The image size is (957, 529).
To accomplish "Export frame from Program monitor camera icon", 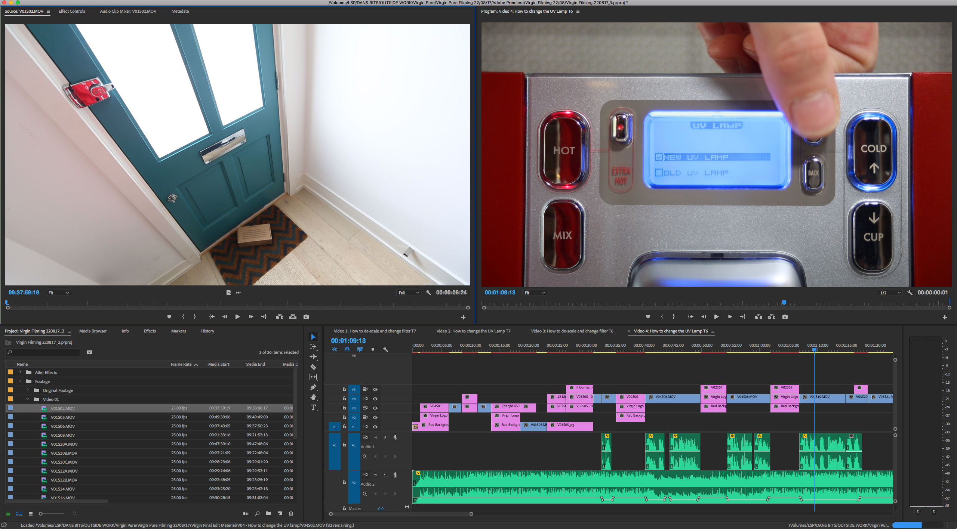I will click(x=785, y=317).
